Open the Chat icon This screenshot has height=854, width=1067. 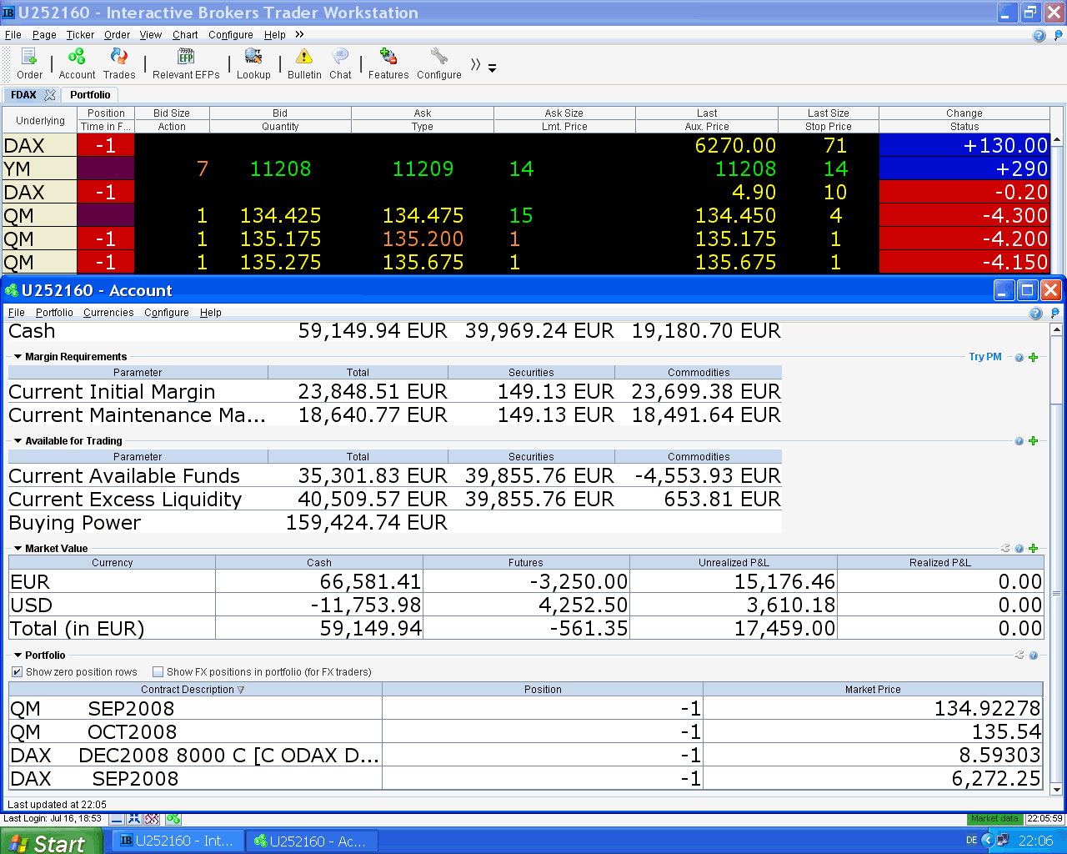click(x=340, y=57)
